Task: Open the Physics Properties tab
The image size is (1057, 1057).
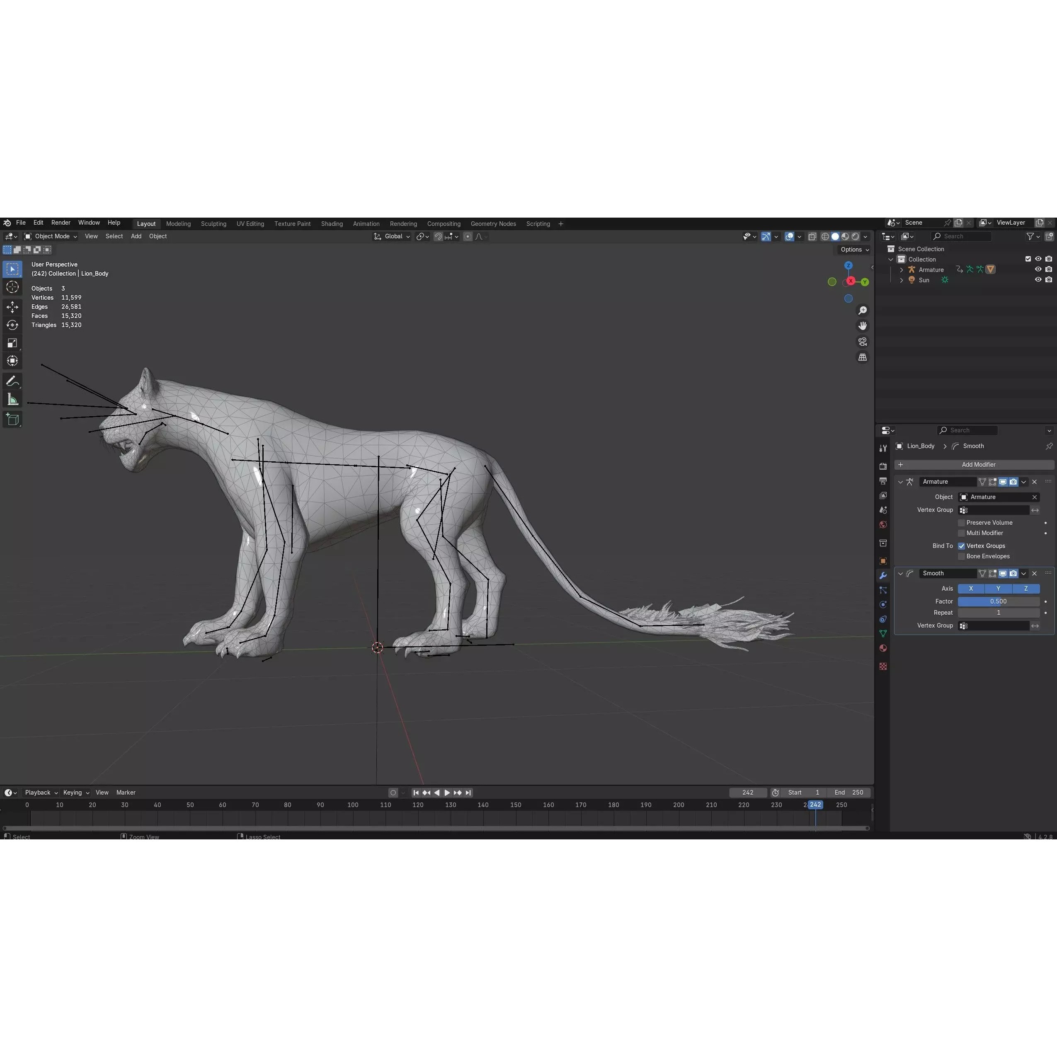Action: point(882,604)
